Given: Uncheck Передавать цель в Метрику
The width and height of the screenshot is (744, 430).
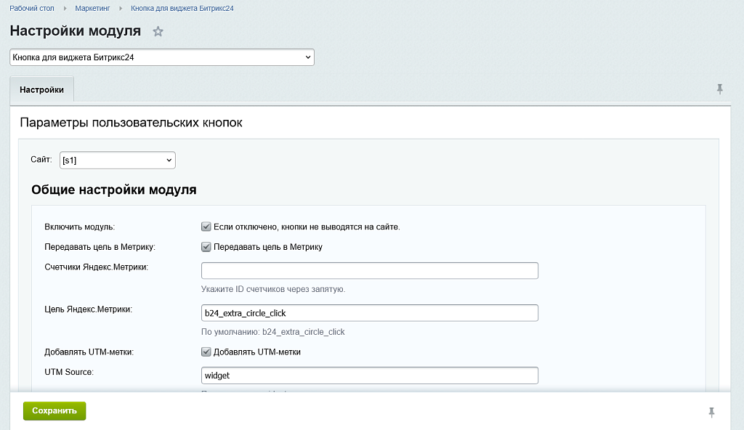Looking at the screenshot, I should (206, 247).
